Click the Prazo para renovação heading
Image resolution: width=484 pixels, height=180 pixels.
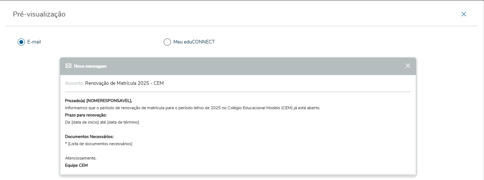pos(86,115)
